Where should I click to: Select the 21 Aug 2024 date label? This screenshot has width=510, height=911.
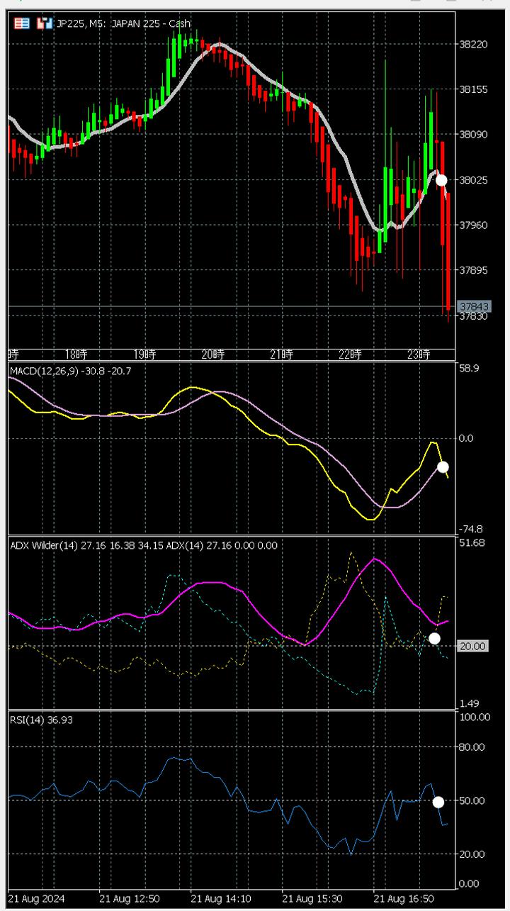tap(37, 898)
